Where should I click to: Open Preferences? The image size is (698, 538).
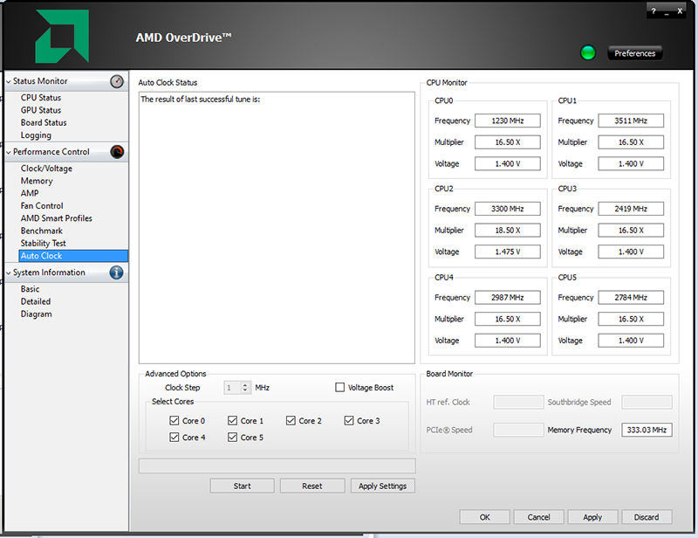(635, 53)
